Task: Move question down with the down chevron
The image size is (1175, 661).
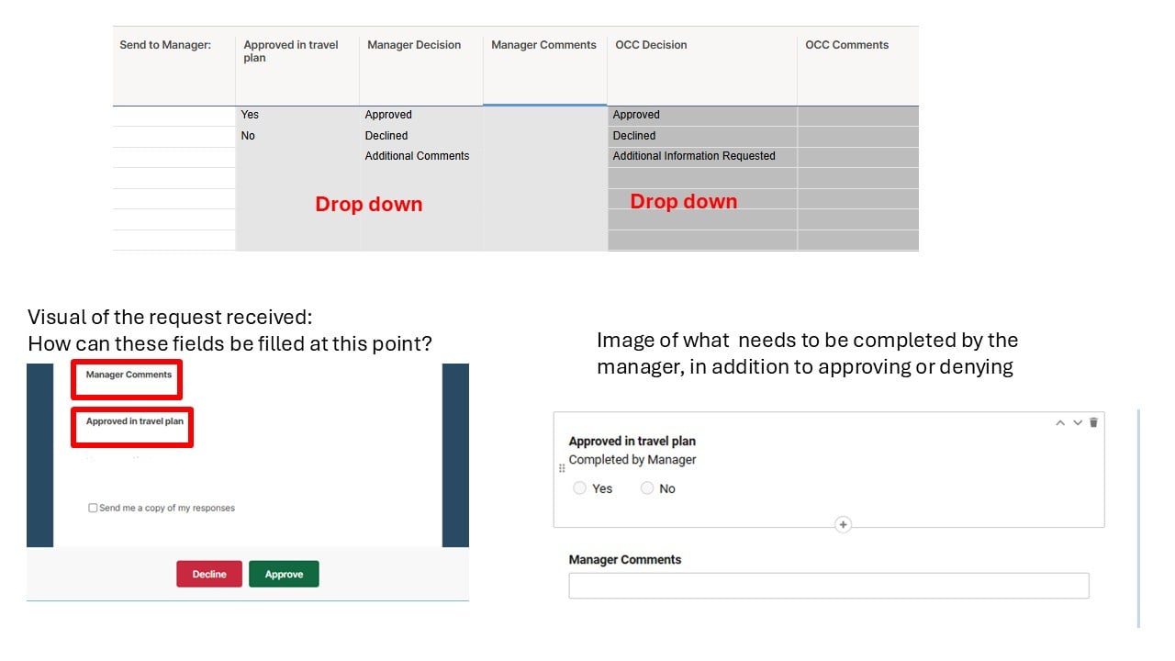Action: tap(1078, 423)
